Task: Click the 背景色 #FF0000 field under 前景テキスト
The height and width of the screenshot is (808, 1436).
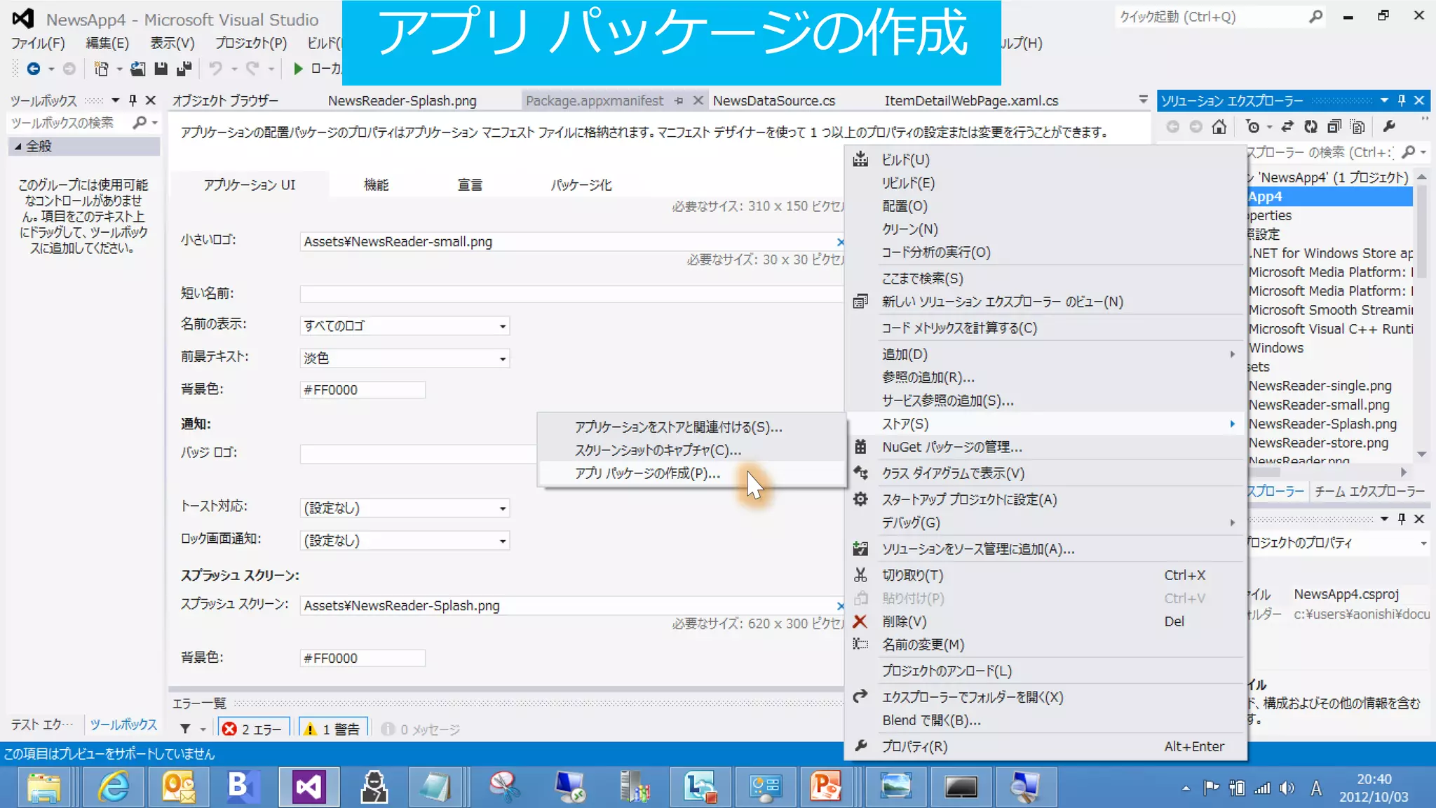Action: [x=362, y=390]
